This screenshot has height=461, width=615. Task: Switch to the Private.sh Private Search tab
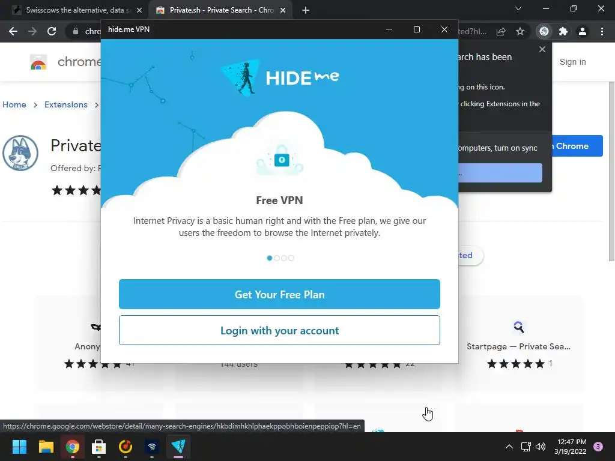pyautogui.click(x=221, y=10)
